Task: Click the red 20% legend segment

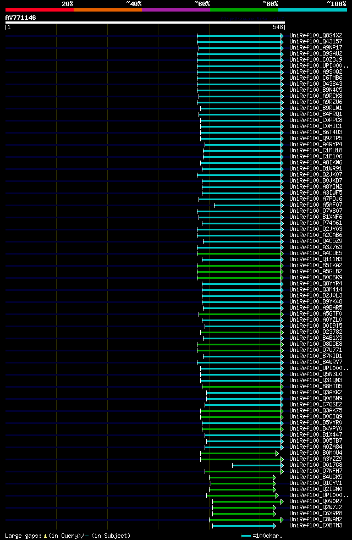Action: click(x=40, y=10)
